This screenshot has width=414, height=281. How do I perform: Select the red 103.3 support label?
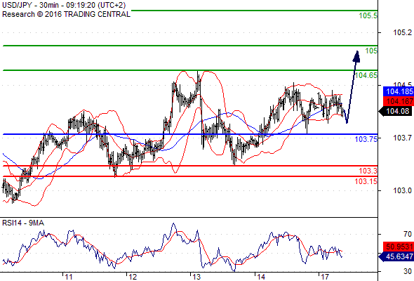pos(368,171)
